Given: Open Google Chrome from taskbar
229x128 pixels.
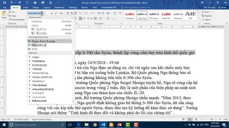Looking at the screenshot, I should pyautogui.click(x=95, y=125).
